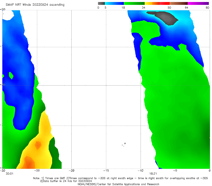
Task: Select the brown 50–64 colorbar segment
Action: (x=178, y=3)
